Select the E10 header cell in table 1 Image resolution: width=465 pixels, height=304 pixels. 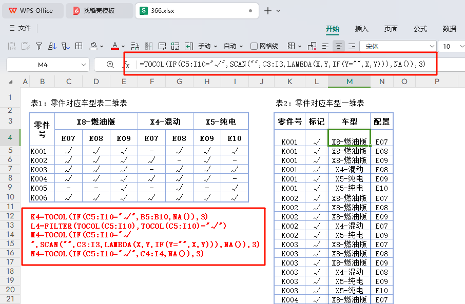click(x=235, y=138)
